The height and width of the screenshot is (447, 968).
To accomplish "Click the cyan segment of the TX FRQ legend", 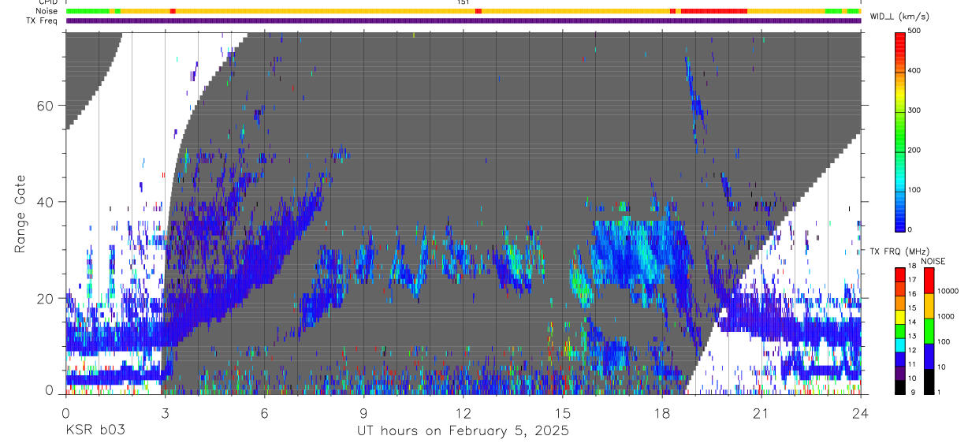I will (901, 345).
